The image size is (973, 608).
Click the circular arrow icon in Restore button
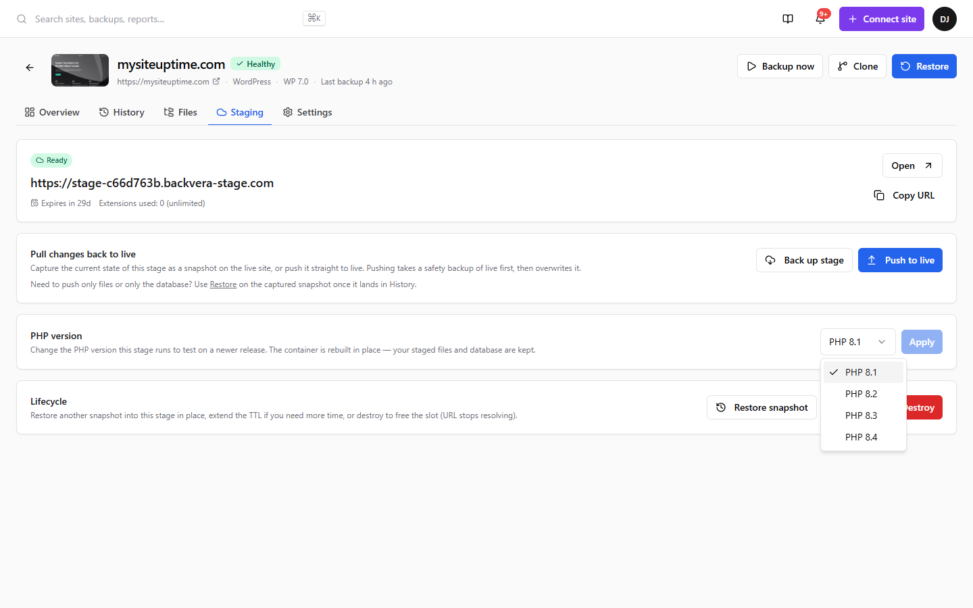(905, 66)
